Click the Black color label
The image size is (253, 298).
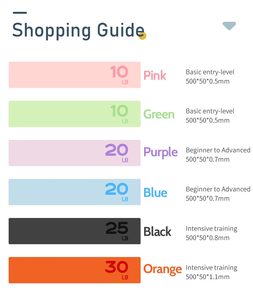[x=157, y=232]
